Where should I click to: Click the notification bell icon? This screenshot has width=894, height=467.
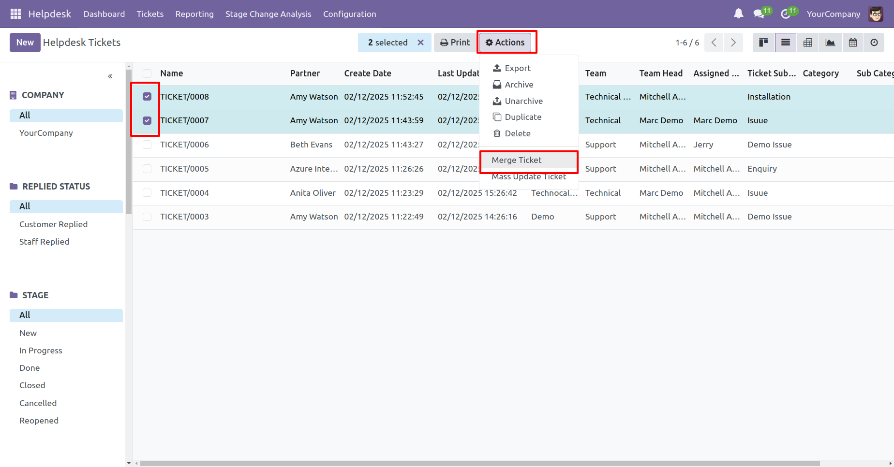(738, 14)
